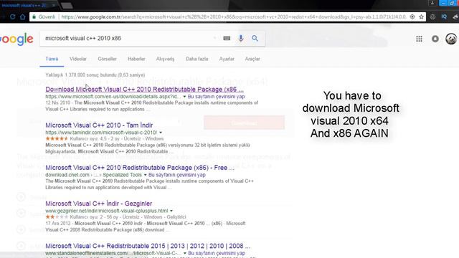Click Bu sayfanın çevirisini yap for standaloneofflineinstallers result

point(217,253)
